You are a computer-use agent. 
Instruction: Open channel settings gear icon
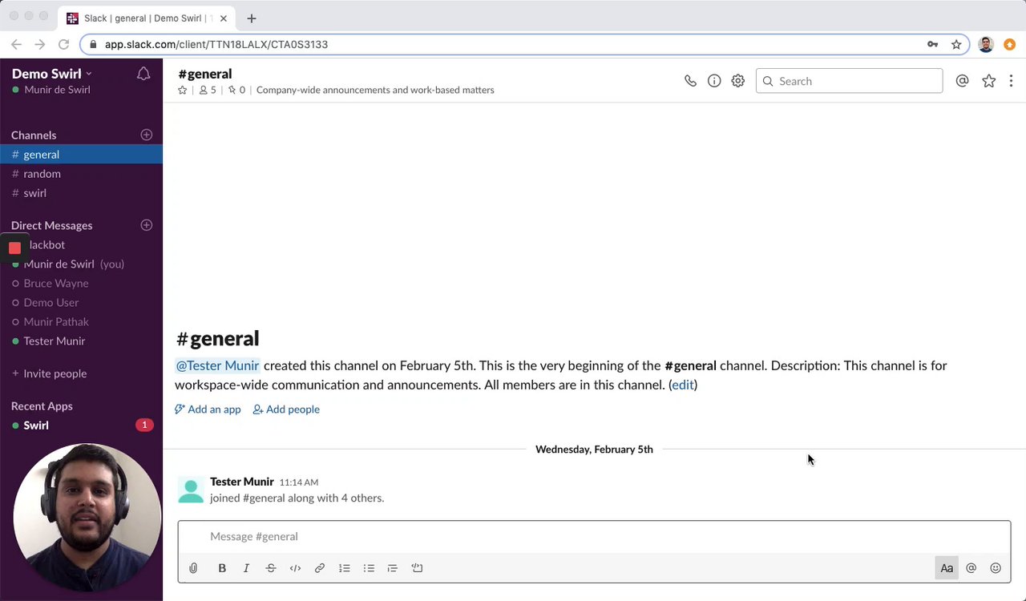click(x=738, y=81)
